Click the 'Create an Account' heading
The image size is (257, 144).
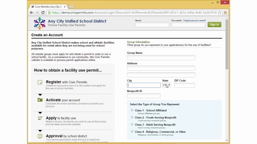click(x=47, y=35)
